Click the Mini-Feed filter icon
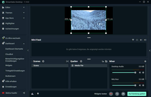 tap(133, 40)
